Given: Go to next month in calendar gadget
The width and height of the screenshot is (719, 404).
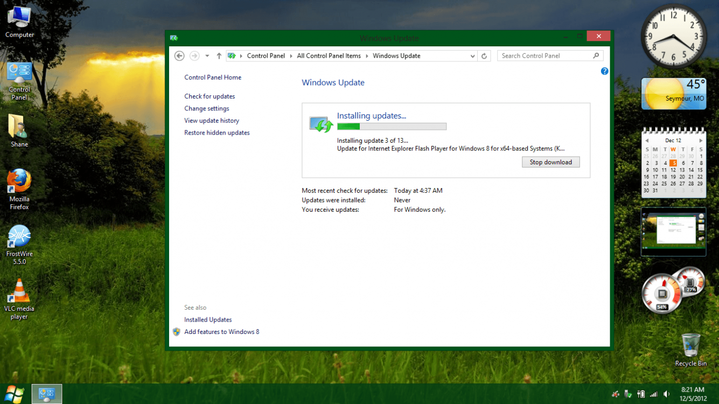Looking at the screenshot, I should coord(700,141).
